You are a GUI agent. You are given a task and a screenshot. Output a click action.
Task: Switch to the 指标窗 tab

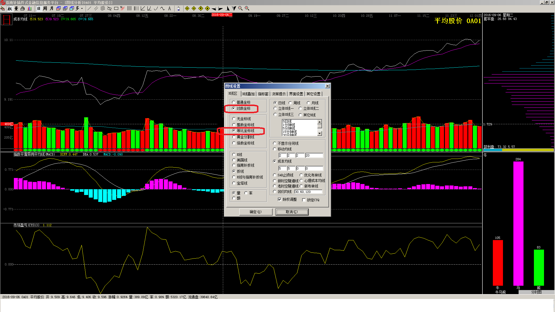[263, 94]
